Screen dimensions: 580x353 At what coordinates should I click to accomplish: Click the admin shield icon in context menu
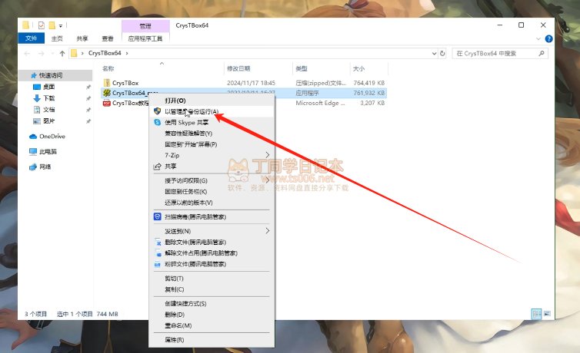[x=157, y=111]
